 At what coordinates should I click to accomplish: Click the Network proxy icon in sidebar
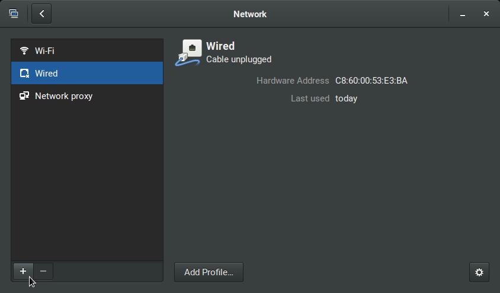coord(24,96)
